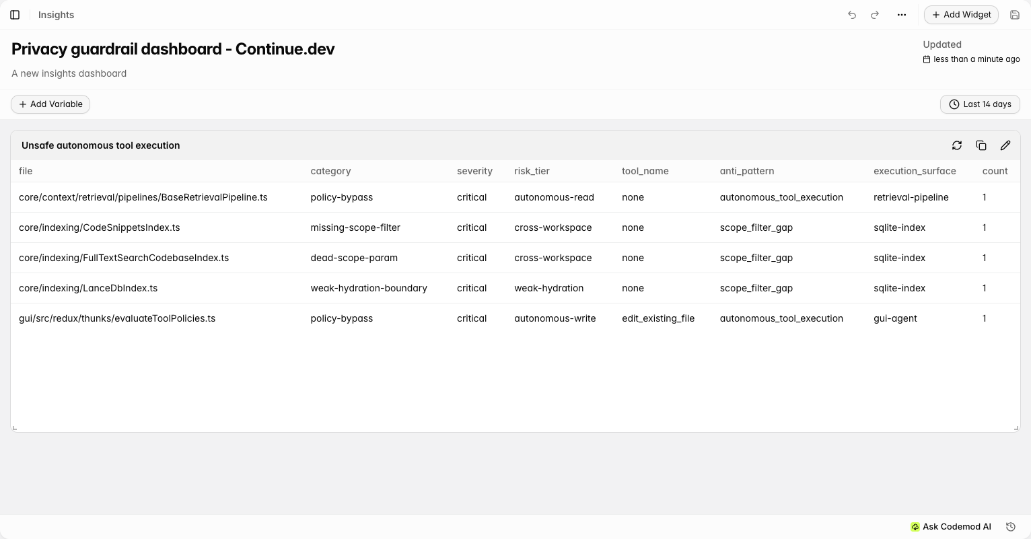Sort by the anti_pattern column header
Image resolution: width=1031 pixels, height=539 pixels.
(x=747, y=171)
